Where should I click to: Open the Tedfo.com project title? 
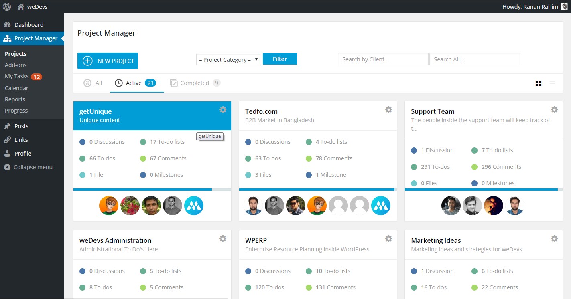pos(261,111)
